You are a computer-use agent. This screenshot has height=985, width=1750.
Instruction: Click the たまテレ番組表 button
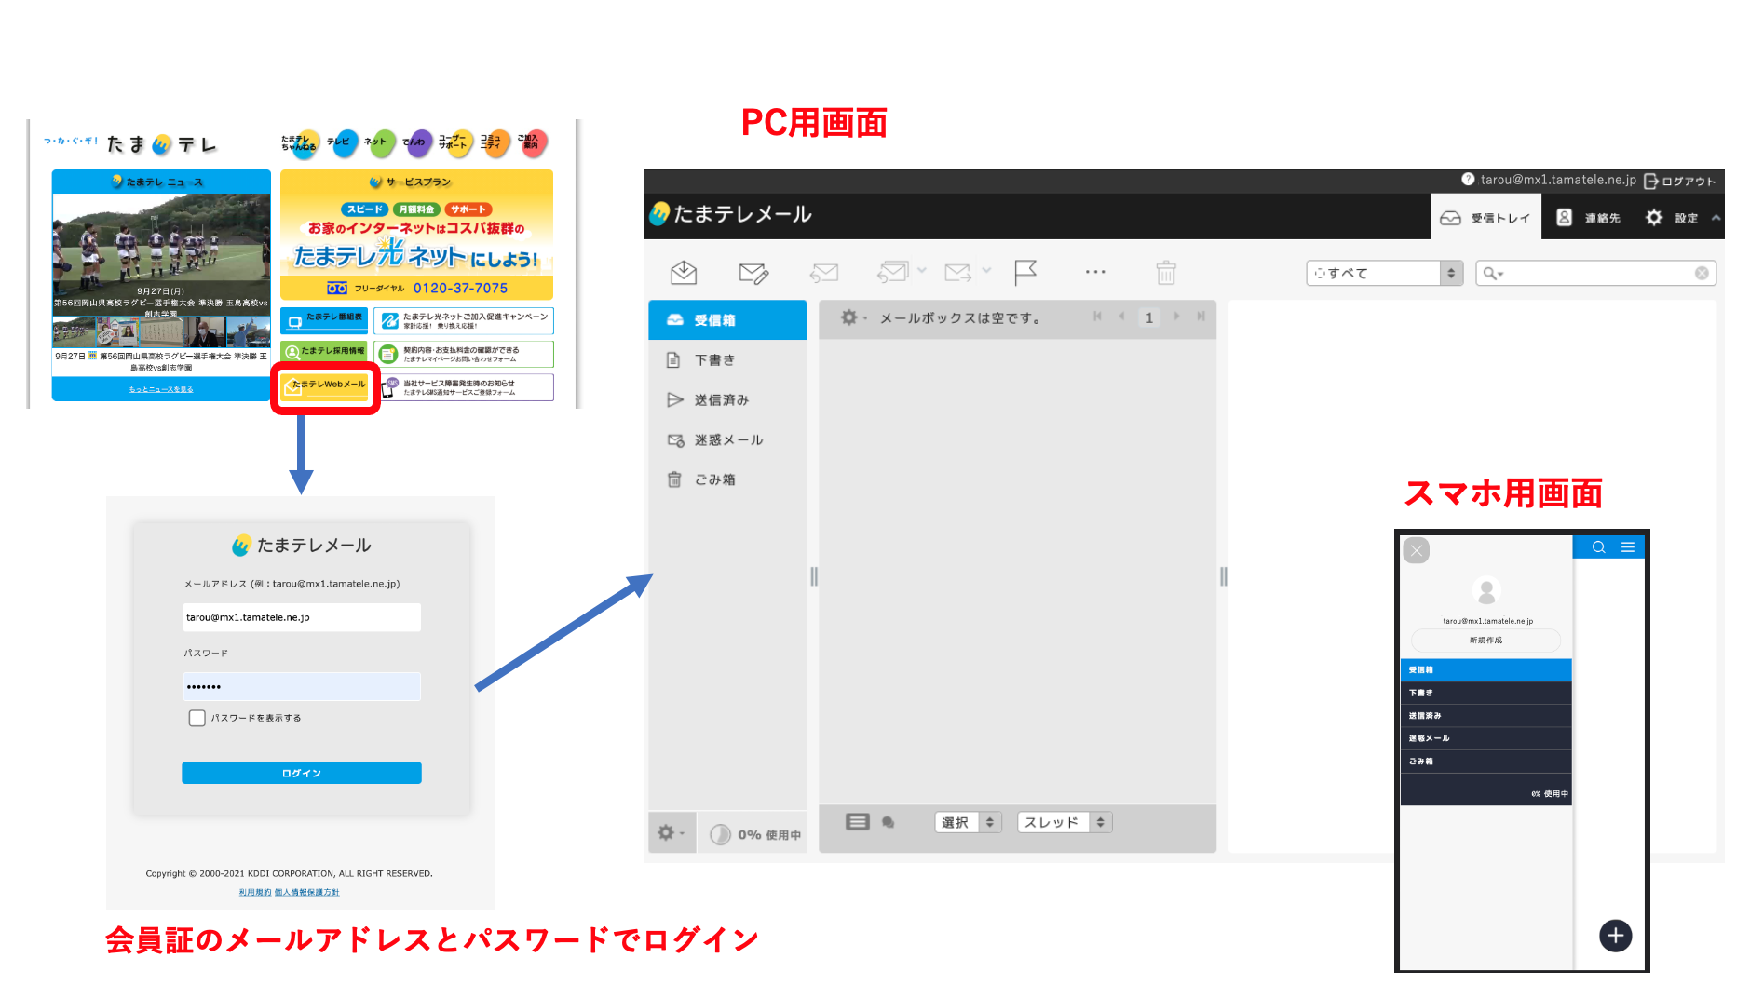tap(324, 320)
